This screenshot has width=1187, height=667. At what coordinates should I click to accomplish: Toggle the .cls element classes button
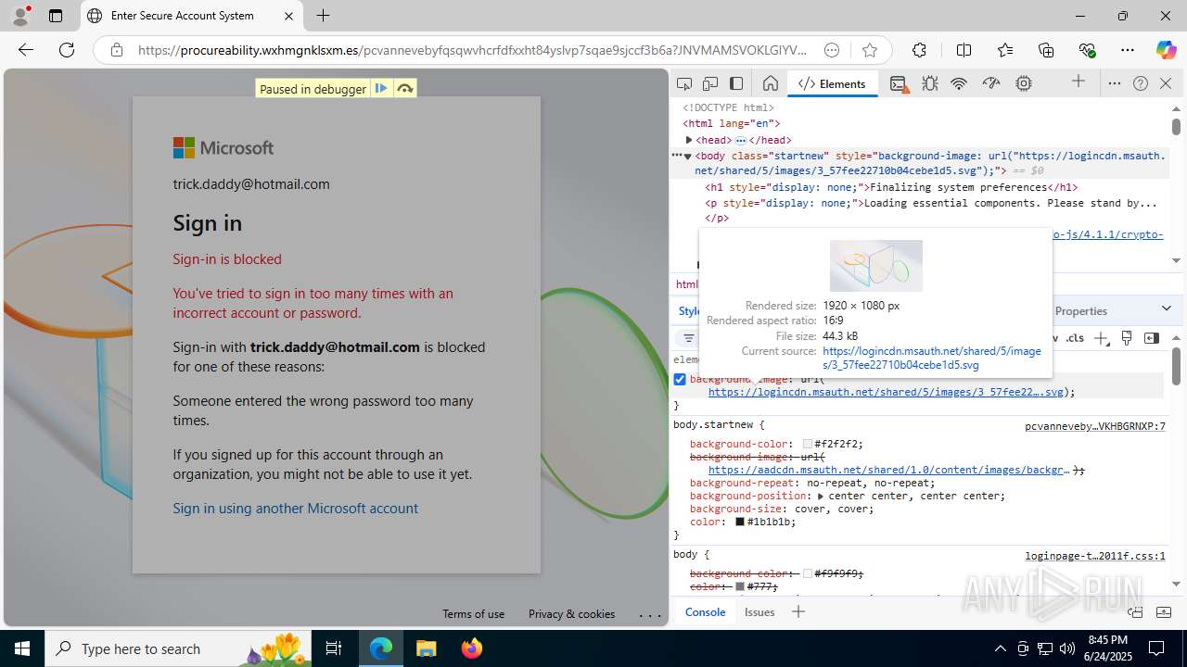1075,338
